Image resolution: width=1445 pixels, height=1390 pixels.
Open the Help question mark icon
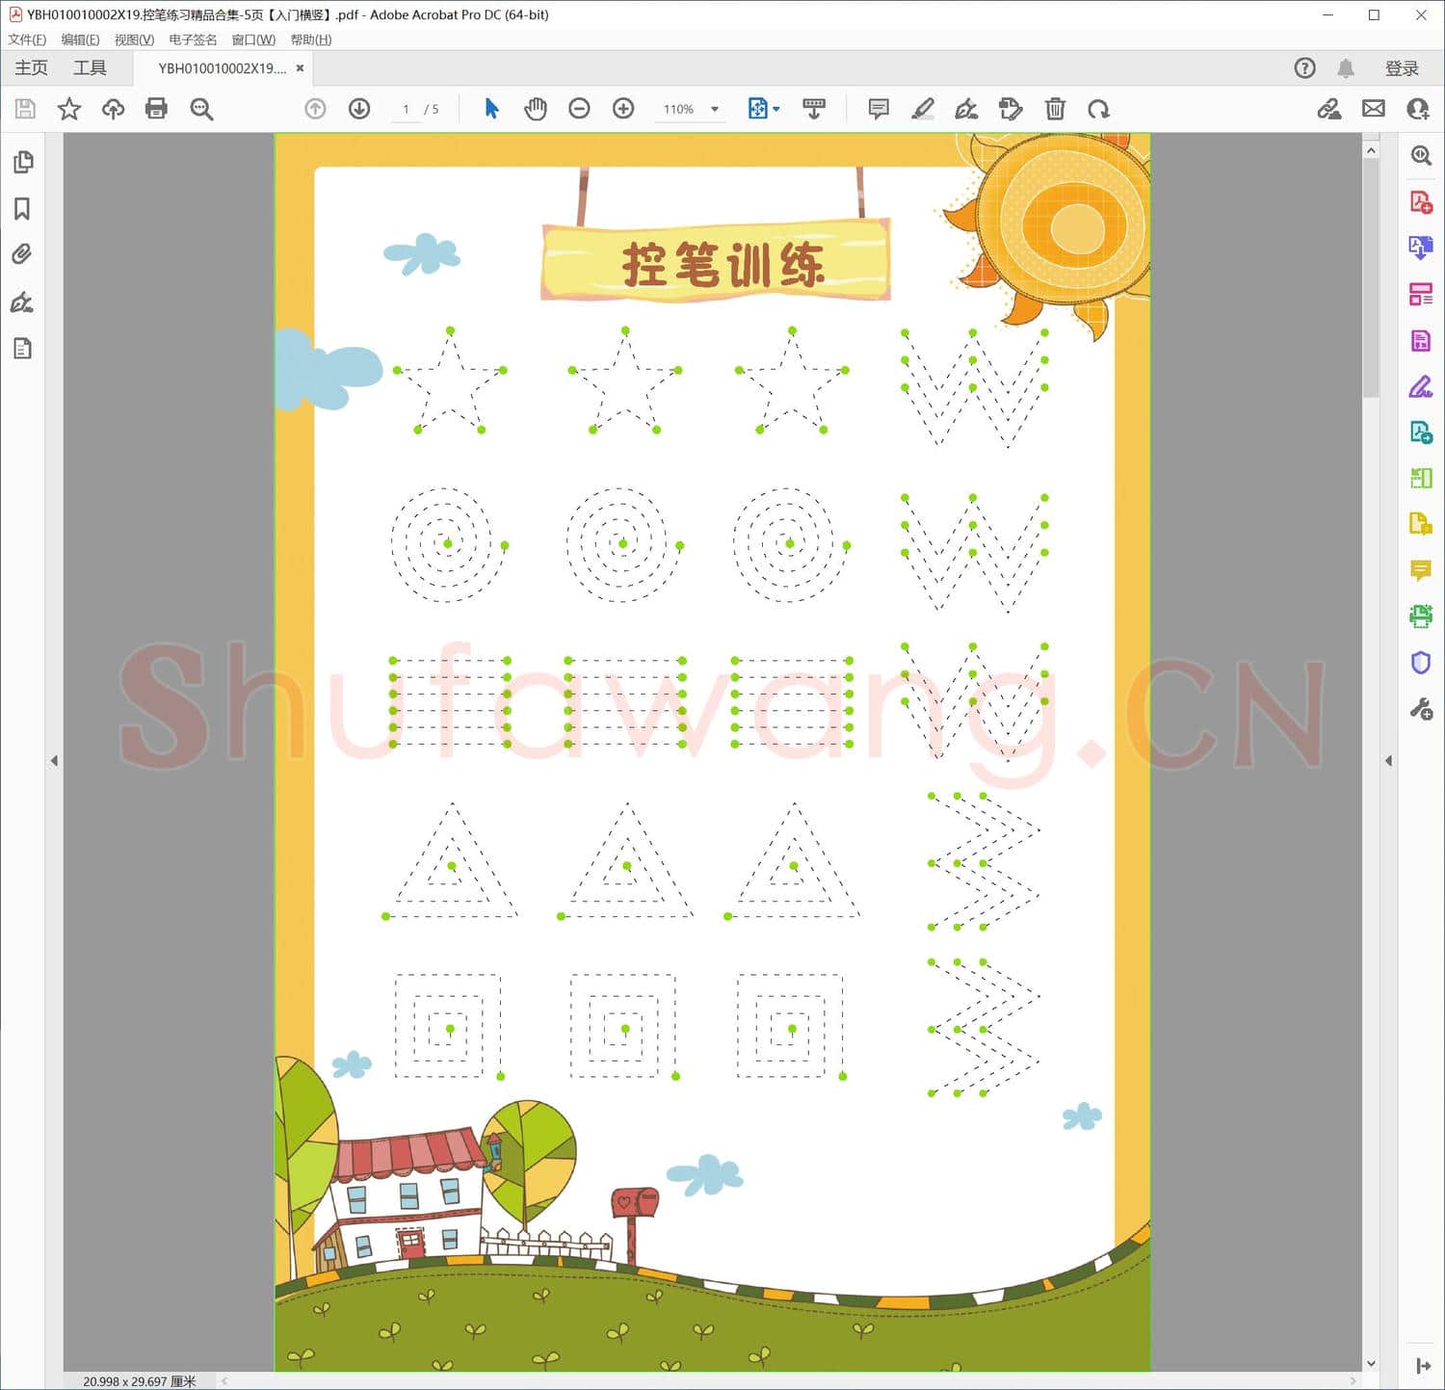coord(1304,68)
